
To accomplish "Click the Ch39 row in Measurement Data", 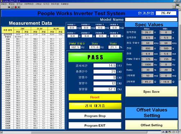I will point(33,128).
